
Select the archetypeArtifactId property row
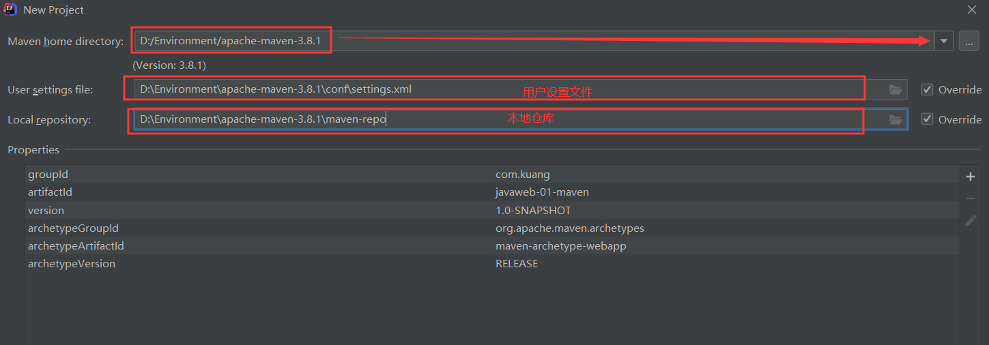tap(492, 245)
